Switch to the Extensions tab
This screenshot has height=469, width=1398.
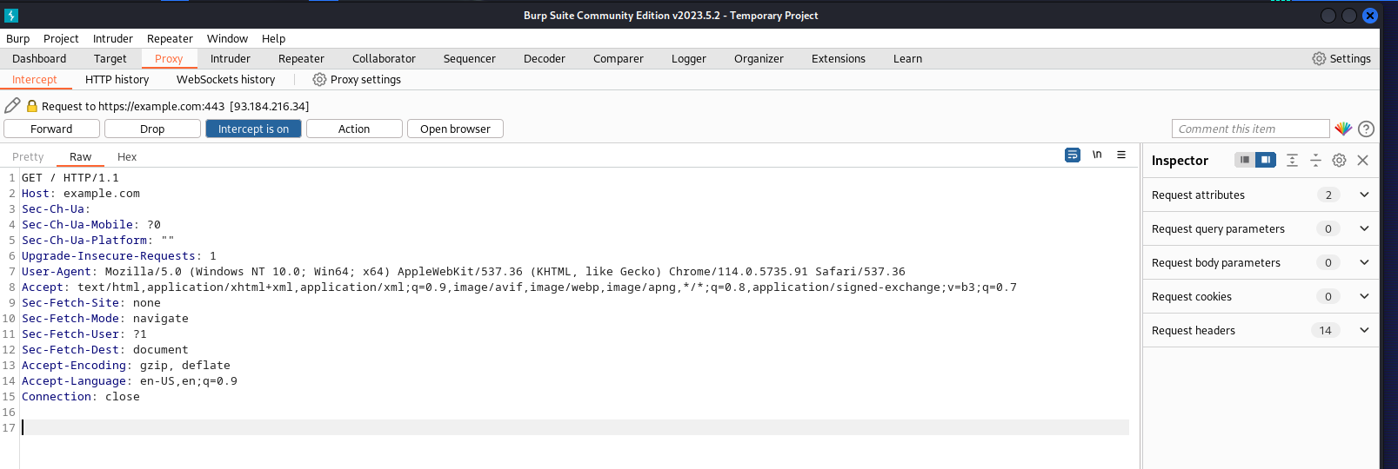pos(839,58)
